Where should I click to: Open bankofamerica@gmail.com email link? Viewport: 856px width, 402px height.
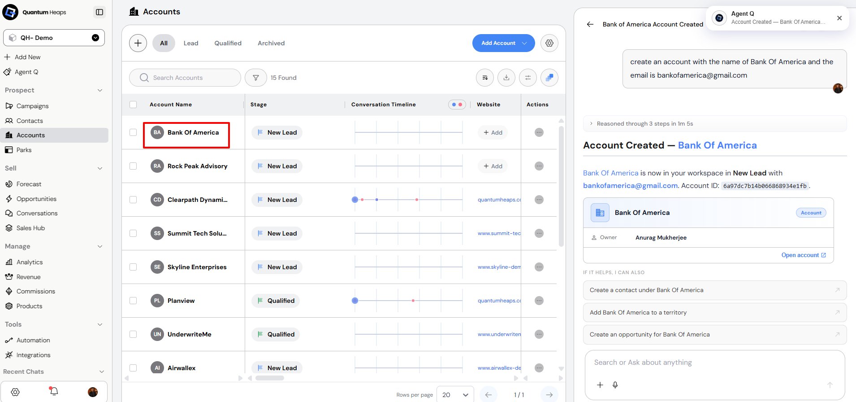coord(630,186)
